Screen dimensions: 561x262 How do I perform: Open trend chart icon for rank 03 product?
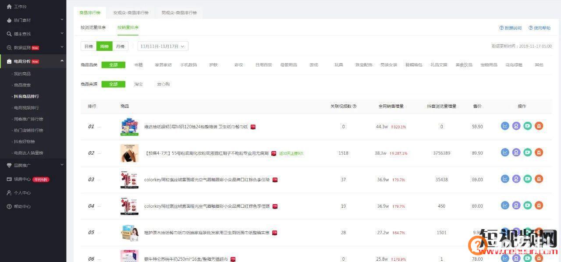(505, 179)
